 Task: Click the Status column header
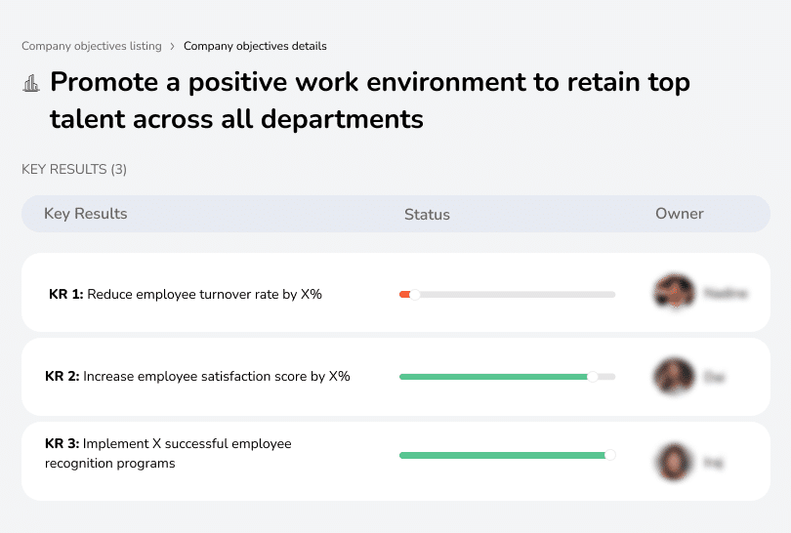tap(427, 214)
